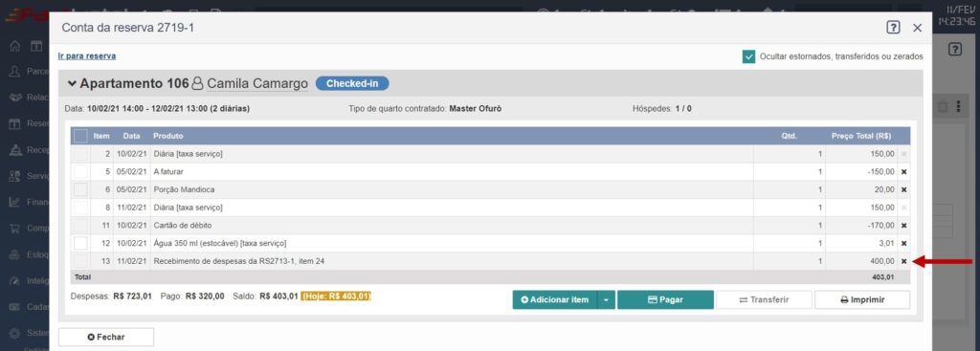Click the Imprimir button
980x351 pixels.
pos(862,299)
